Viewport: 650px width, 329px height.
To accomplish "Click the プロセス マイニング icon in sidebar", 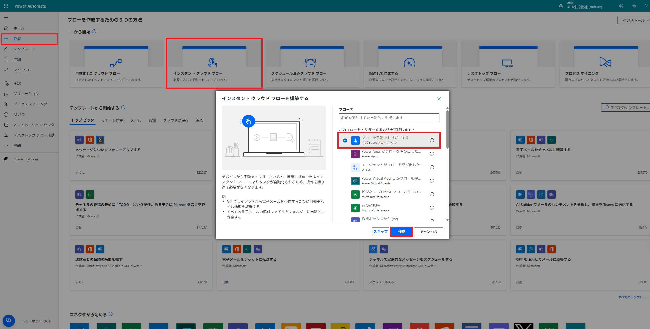I will tap(6, 104).
